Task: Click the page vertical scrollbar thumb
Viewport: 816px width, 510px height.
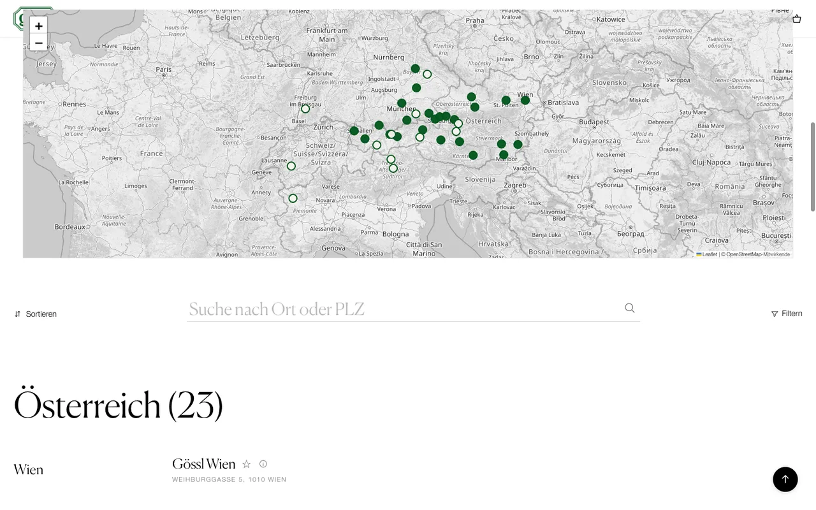Action: click(813, 166)
